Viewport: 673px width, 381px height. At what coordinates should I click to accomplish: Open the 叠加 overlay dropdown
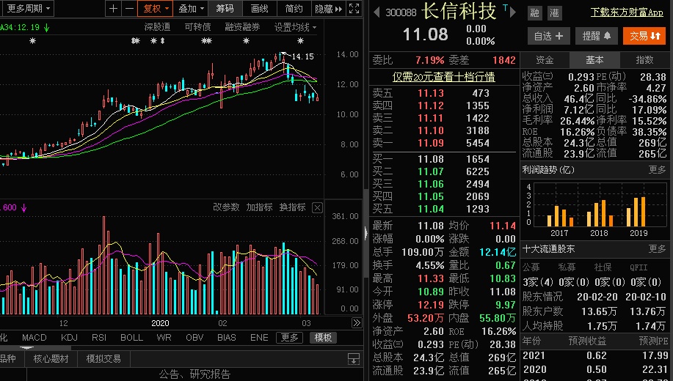click(191, 9)
